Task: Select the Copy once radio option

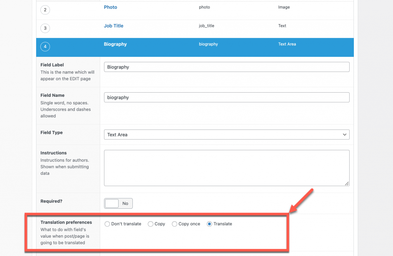Action: 175,224
